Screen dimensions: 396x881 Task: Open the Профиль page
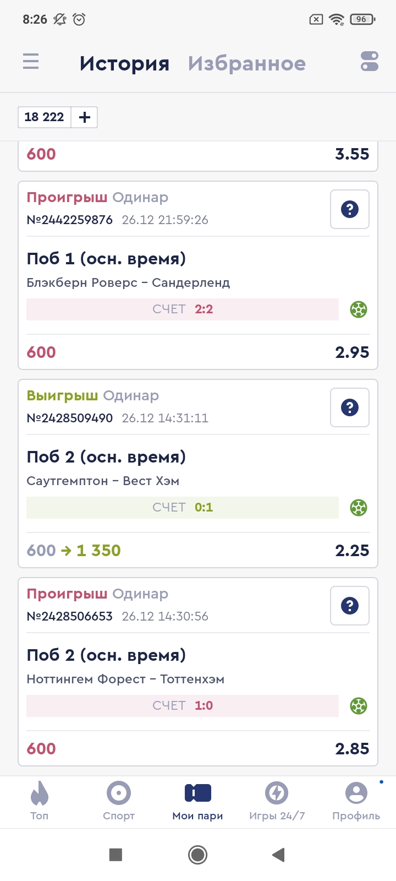tap(356, 801)
